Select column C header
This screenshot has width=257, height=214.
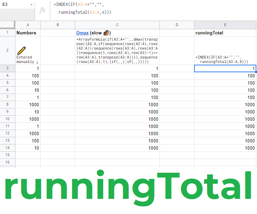(x=118, y=25)
